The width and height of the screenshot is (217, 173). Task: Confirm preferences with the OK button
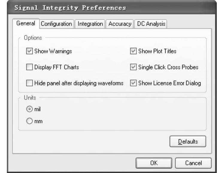pos(154,163)
